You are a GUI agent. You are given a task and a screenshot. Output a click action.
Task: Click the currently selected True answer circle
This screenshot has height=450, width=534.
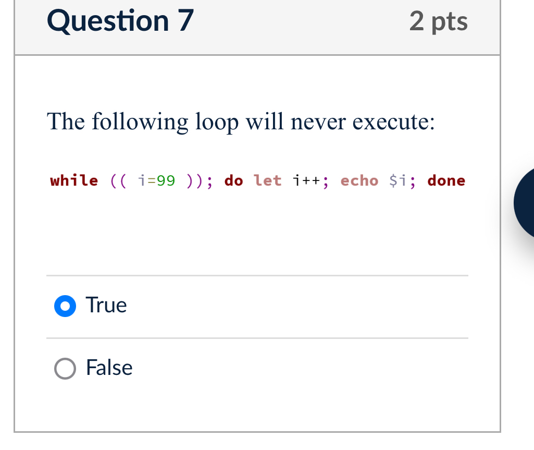64,305
